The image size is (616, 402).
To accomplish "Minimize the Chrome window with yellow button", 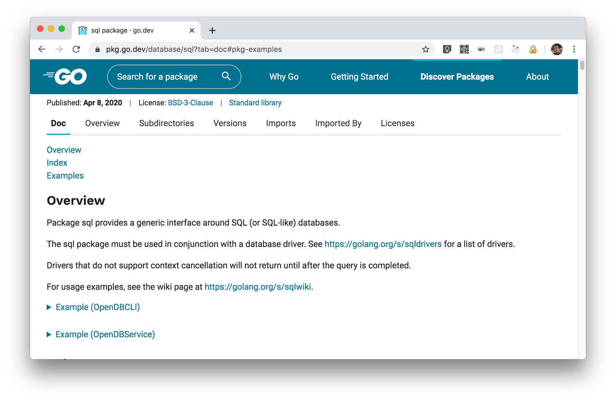I will click(x=51, y=29).
